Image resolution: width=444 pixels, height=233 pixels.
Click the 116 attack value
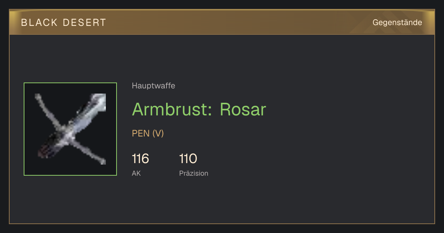[x=140, y=159]
